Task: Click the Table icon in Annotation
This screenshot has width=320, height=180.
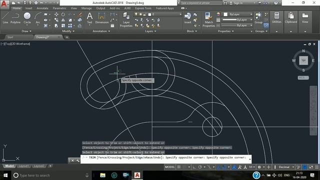Action: (x=112, y=25)
